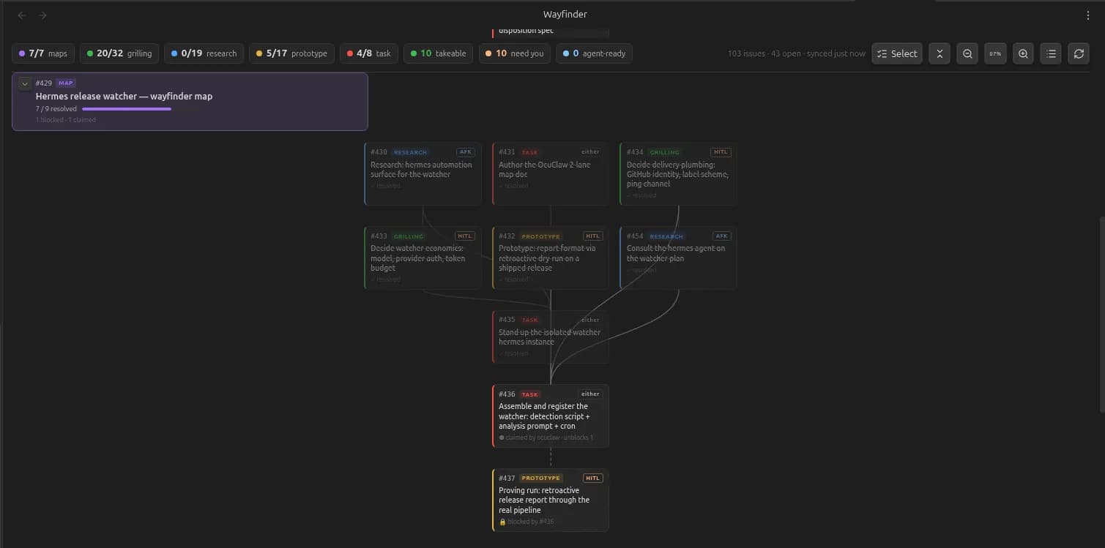1105x548 pixels.
Task: Click the HITL badge on card #437
Action: coord(593,478)
